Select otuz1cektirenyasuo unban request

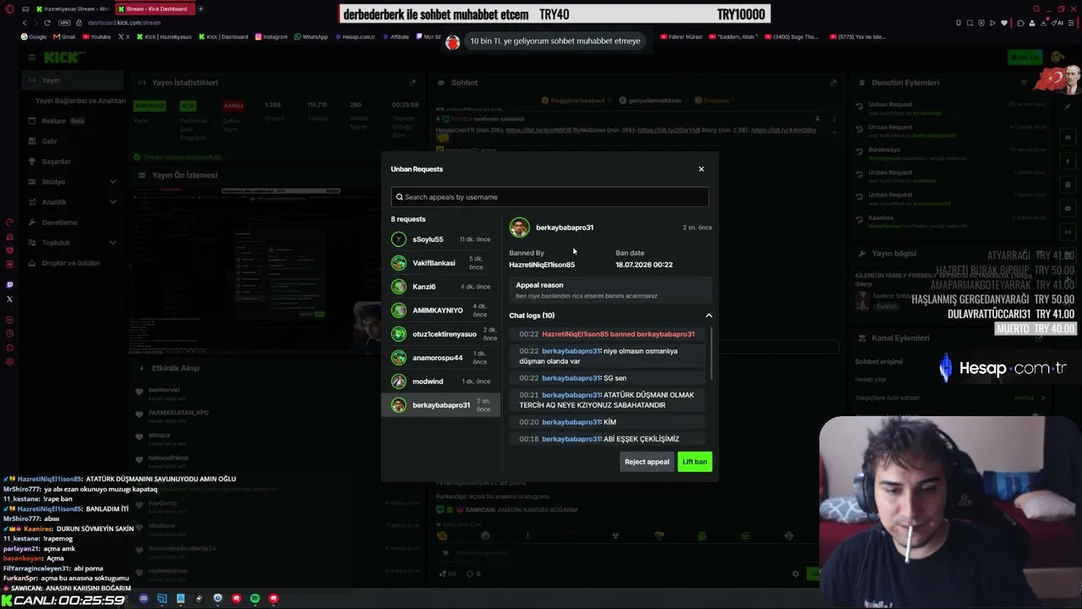pos(440,334)
